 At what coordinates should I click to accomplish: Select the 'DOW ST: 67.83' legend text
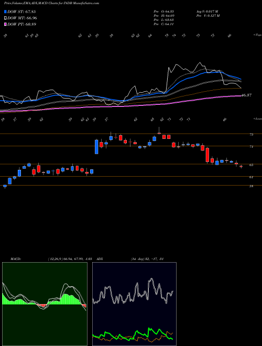pos(21,12)
